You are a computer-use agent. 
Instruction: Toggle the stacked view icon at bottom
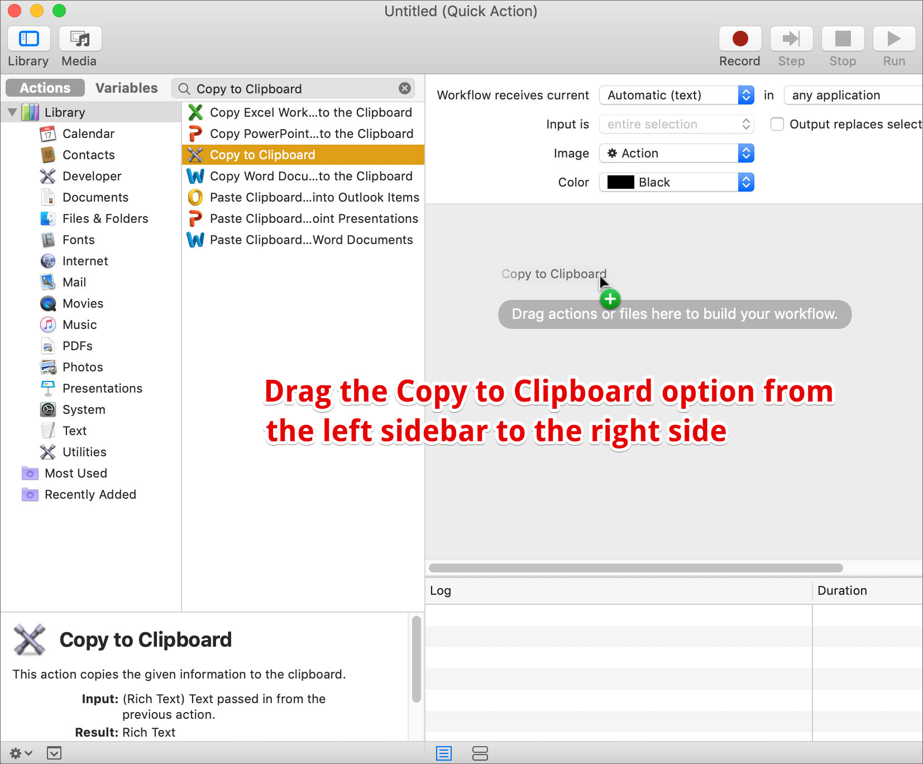pyautogui.click(x=481, y=753)
